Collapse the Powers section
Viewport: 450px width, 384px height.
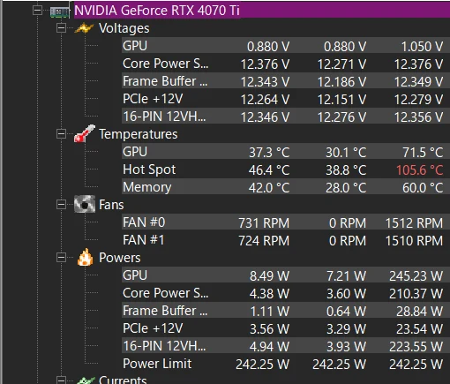tap(61, 258)
